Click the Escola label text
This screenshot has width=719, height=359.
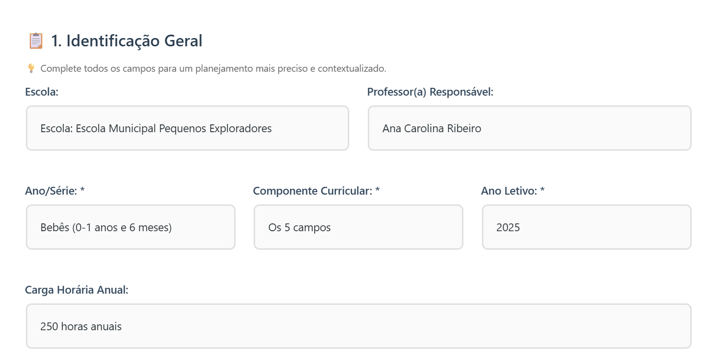(41, 92)
